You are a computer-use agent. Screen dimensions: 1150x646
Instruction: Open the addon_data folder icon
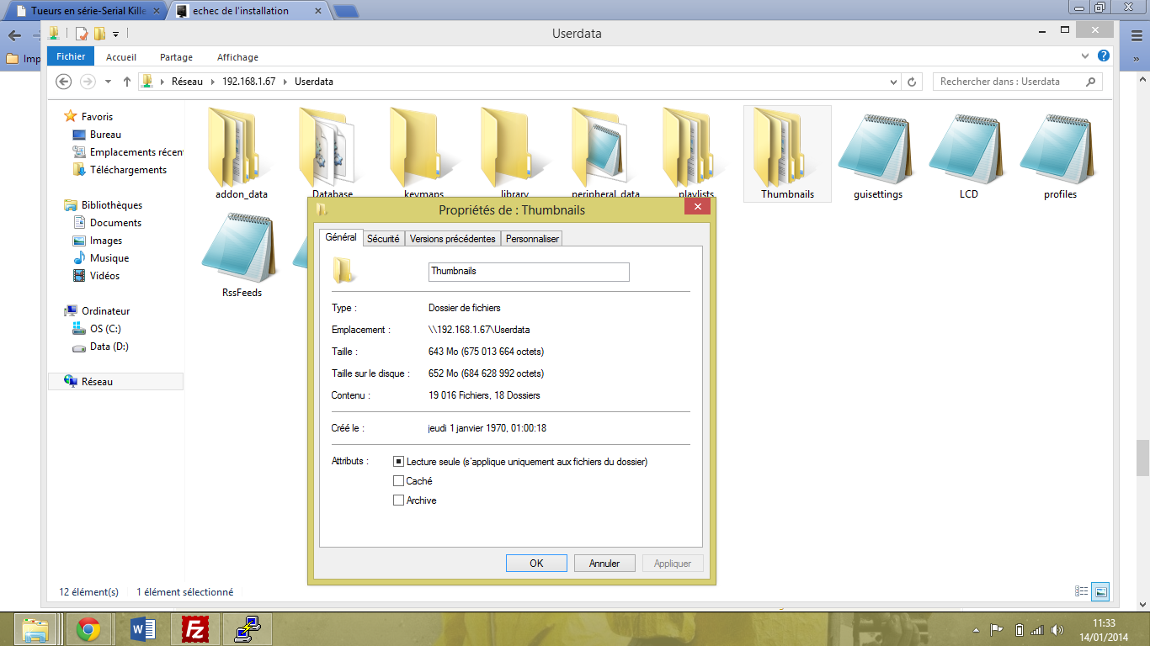pos(241,147)
